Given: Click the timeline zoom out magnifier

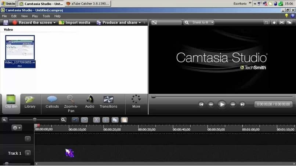Looking at the screenshot, I should [4, 120].
